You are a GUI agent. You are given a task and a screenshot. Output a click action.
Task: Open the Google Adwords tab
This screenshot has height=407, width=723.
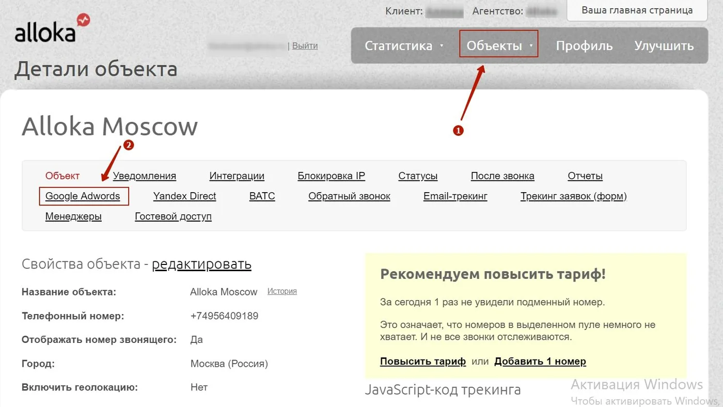(x=83, y=196)
